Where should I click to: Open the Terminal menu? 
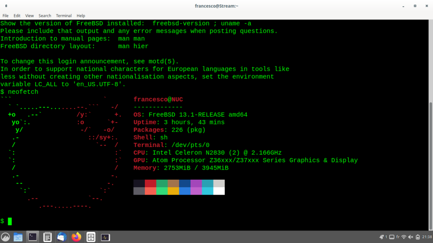pos(64,16)
